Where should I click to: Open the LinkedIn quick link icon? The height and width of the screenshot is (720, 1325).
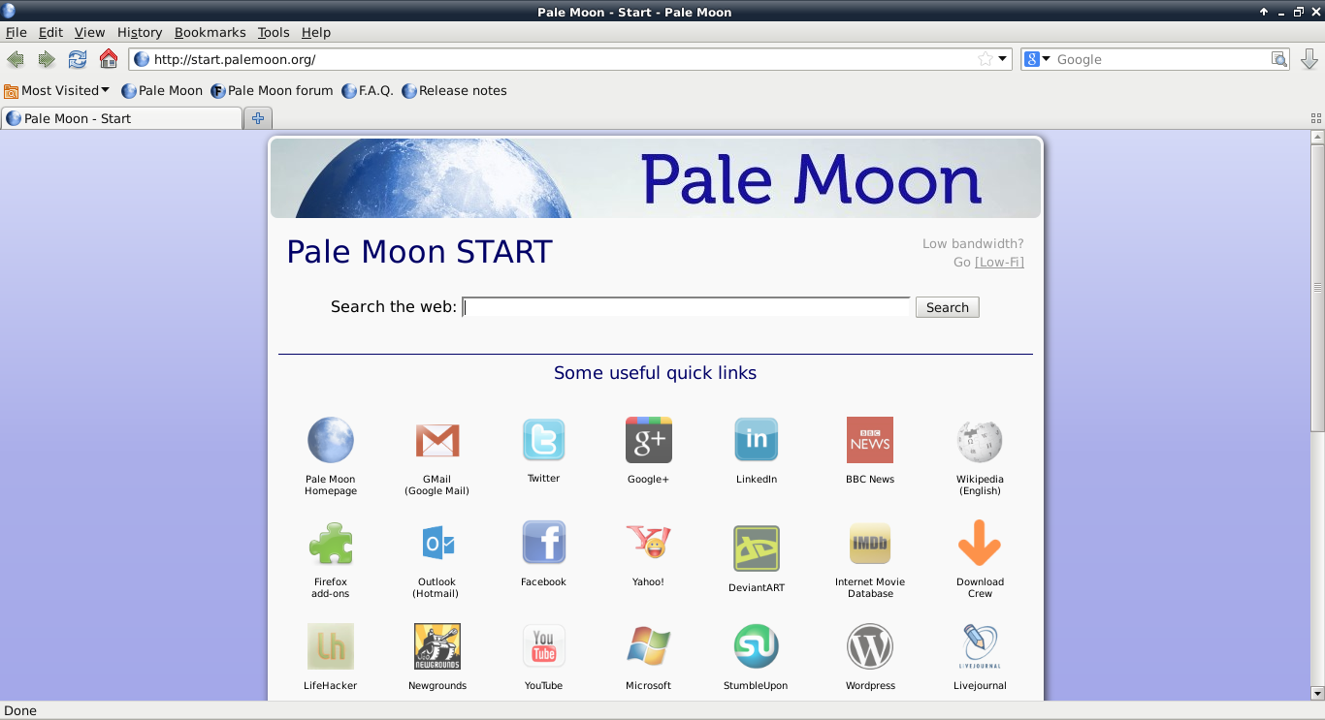757,440
